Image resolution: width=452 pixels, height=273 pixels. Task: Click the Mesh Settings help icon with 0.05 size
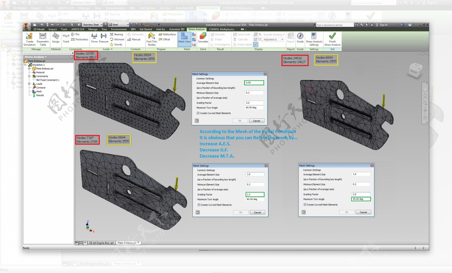click(x=197, y=121)
